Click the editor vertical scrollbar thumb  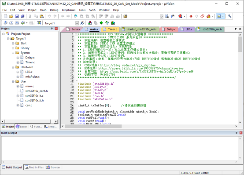click(x=240, y=44)
